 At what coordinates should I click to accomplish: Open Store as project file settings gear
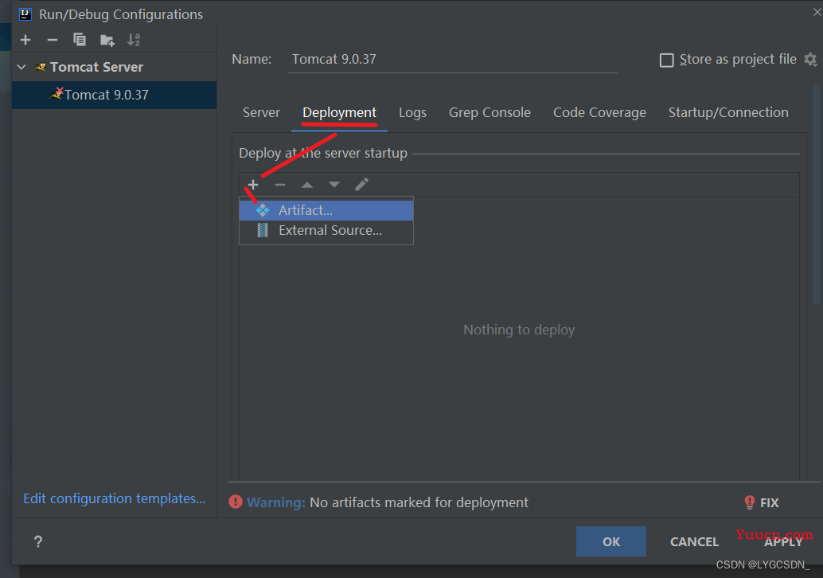tap(810, 60)
